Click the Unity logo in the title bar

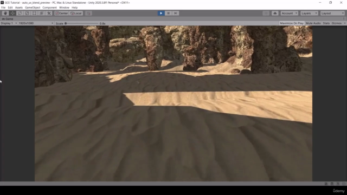click(x=2, y=3)
